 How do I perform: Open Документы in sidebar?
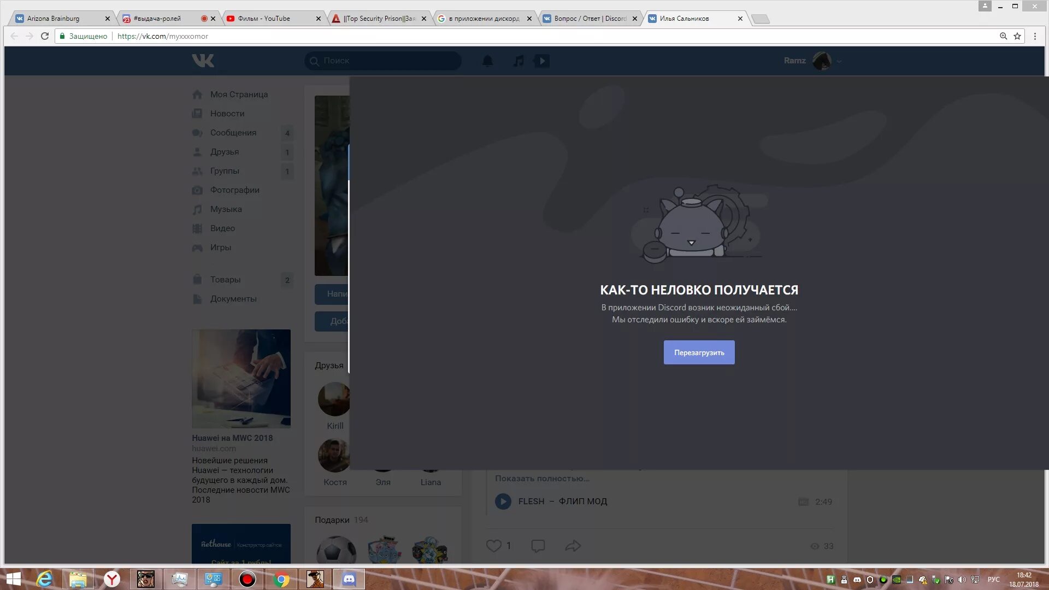pyautogui.click(x=233, y=298)
